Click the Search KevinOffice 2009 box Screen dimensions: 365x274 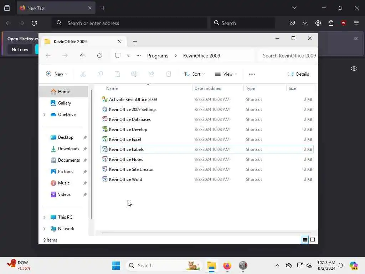[x=288, y=56]
